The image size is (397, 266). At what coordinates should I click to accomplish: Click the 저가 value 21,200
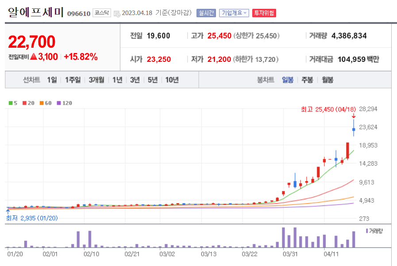pos(219,59)
